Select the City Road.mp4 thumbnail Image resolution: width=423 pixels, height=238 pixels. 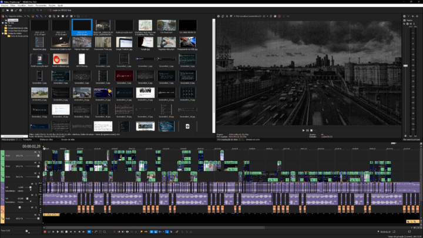167,25
